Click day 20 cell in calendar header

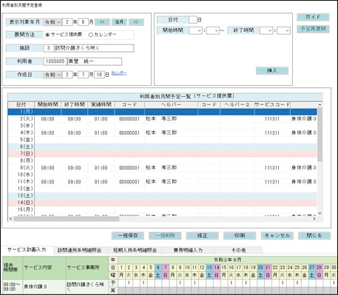point(260,268)
